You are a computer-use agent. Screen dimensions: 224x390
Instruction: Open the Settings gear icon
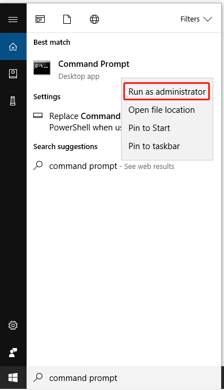(x=13, y=325)
